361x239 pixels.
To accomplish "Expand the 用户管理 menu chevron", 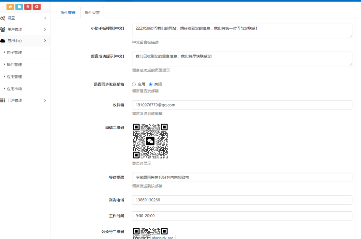I will click(45, 29).
